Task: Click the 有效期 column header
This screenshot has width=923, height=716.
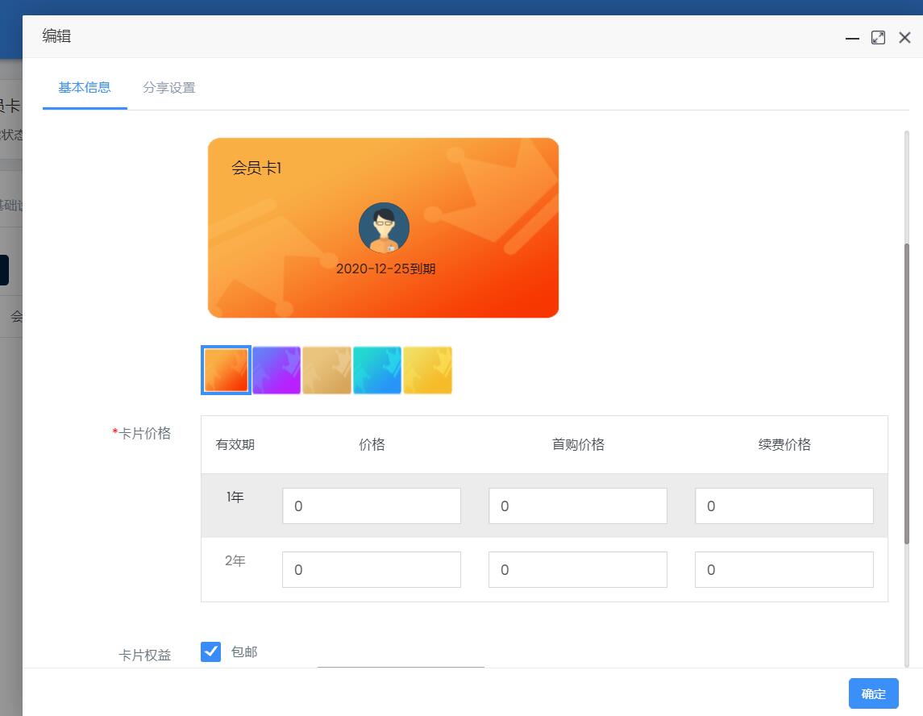Action: tap(235, 444)
